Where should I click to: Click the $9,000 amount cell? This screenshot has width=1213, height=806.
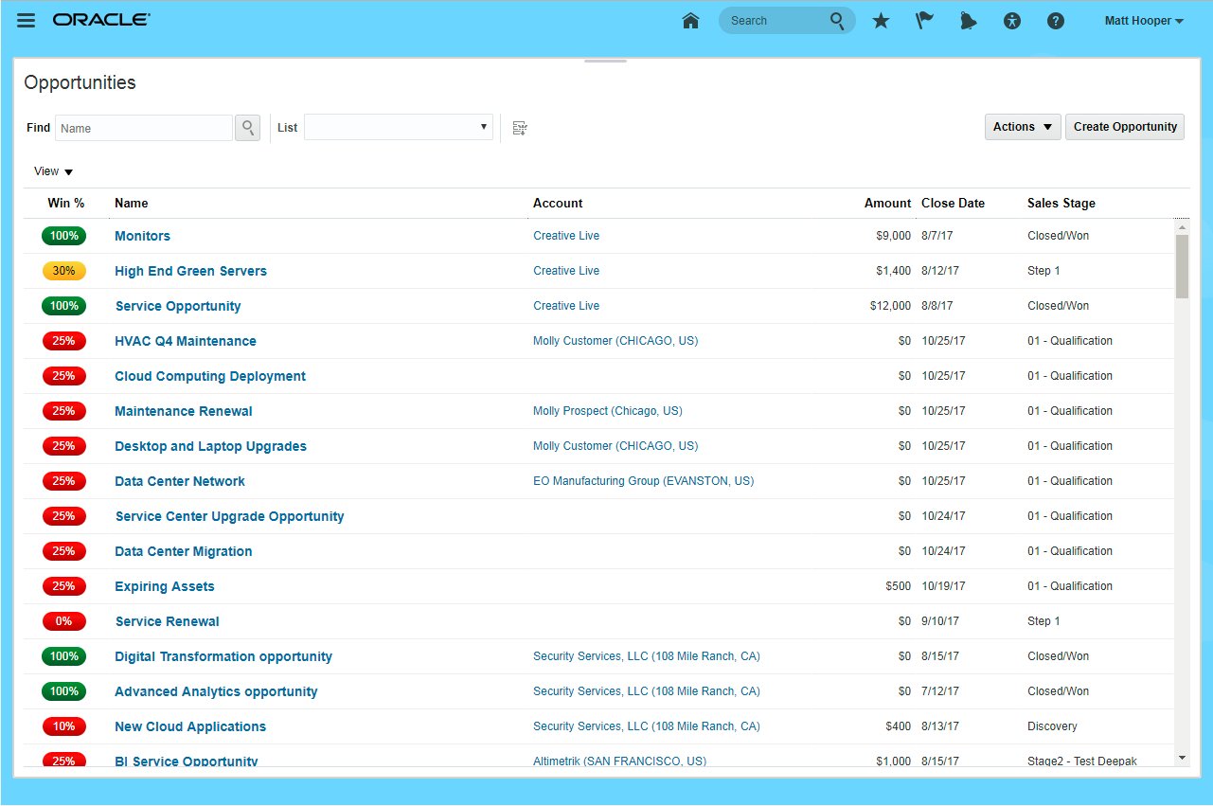(x=894, y=236)
